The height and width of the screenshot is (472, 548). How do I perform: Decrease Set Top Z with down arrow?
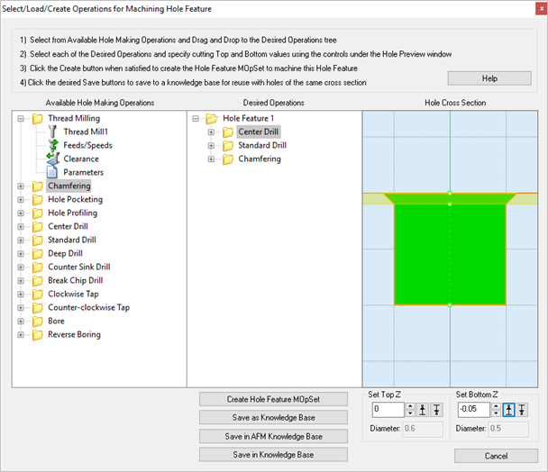410,413
